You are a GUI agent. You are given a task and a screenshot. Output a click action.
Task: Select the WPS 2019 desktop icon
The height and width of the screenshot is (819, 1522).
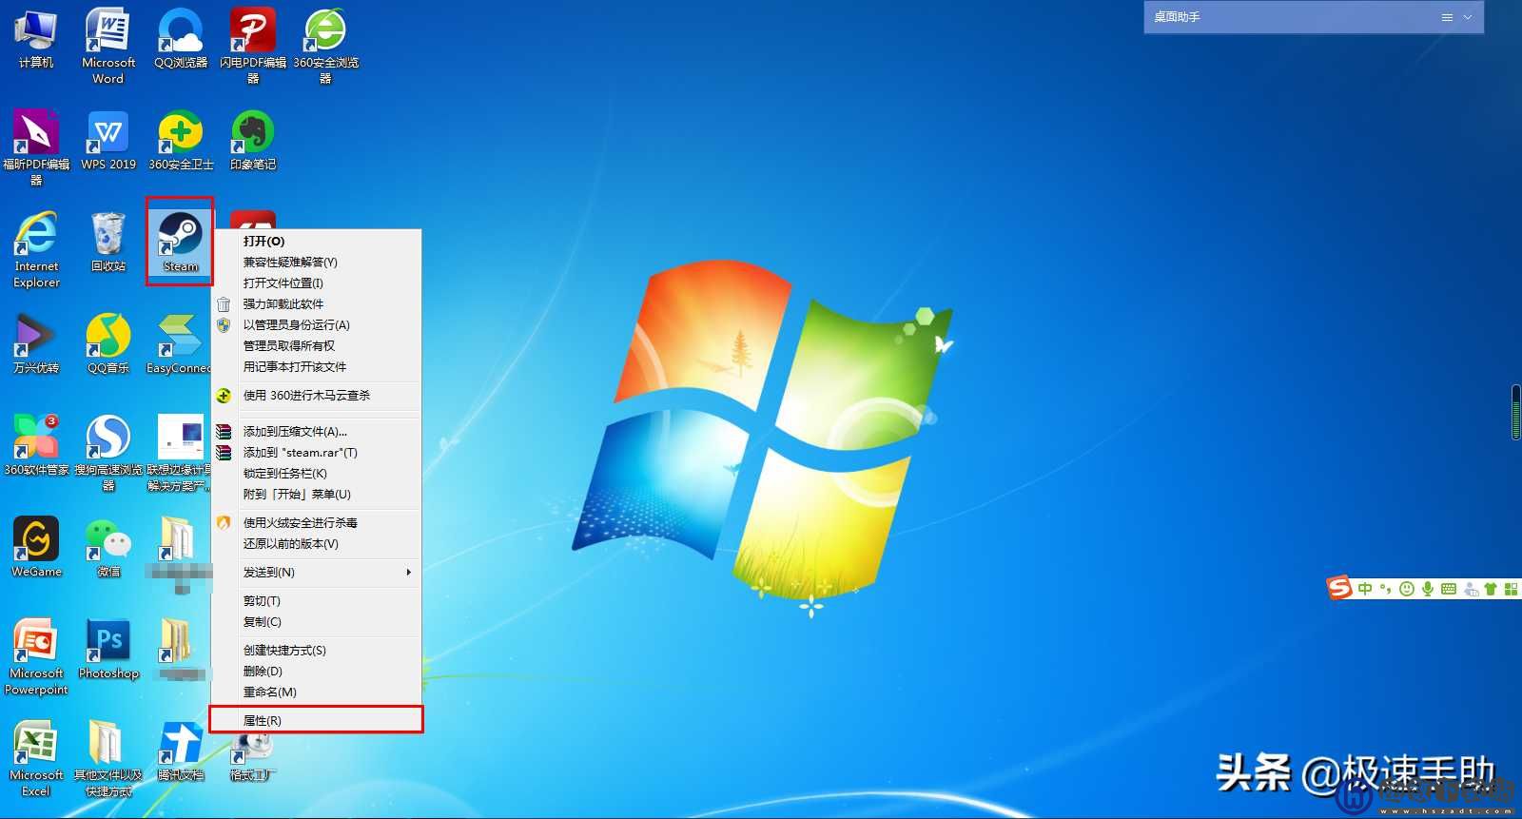[x=108, y=141]
